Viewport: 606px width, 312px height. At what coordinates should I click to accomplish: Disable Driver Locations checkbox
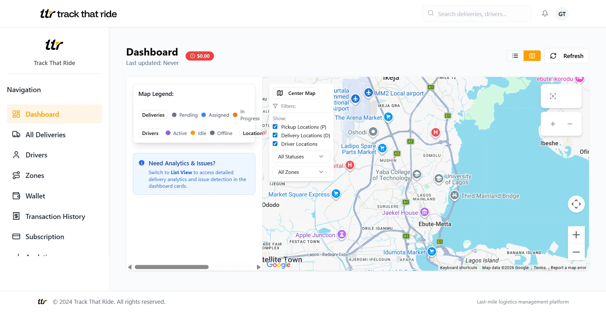275,144
